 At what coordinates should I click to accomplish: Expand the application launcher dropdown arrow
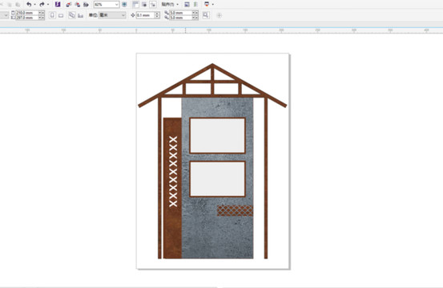(x=213, y=4)
